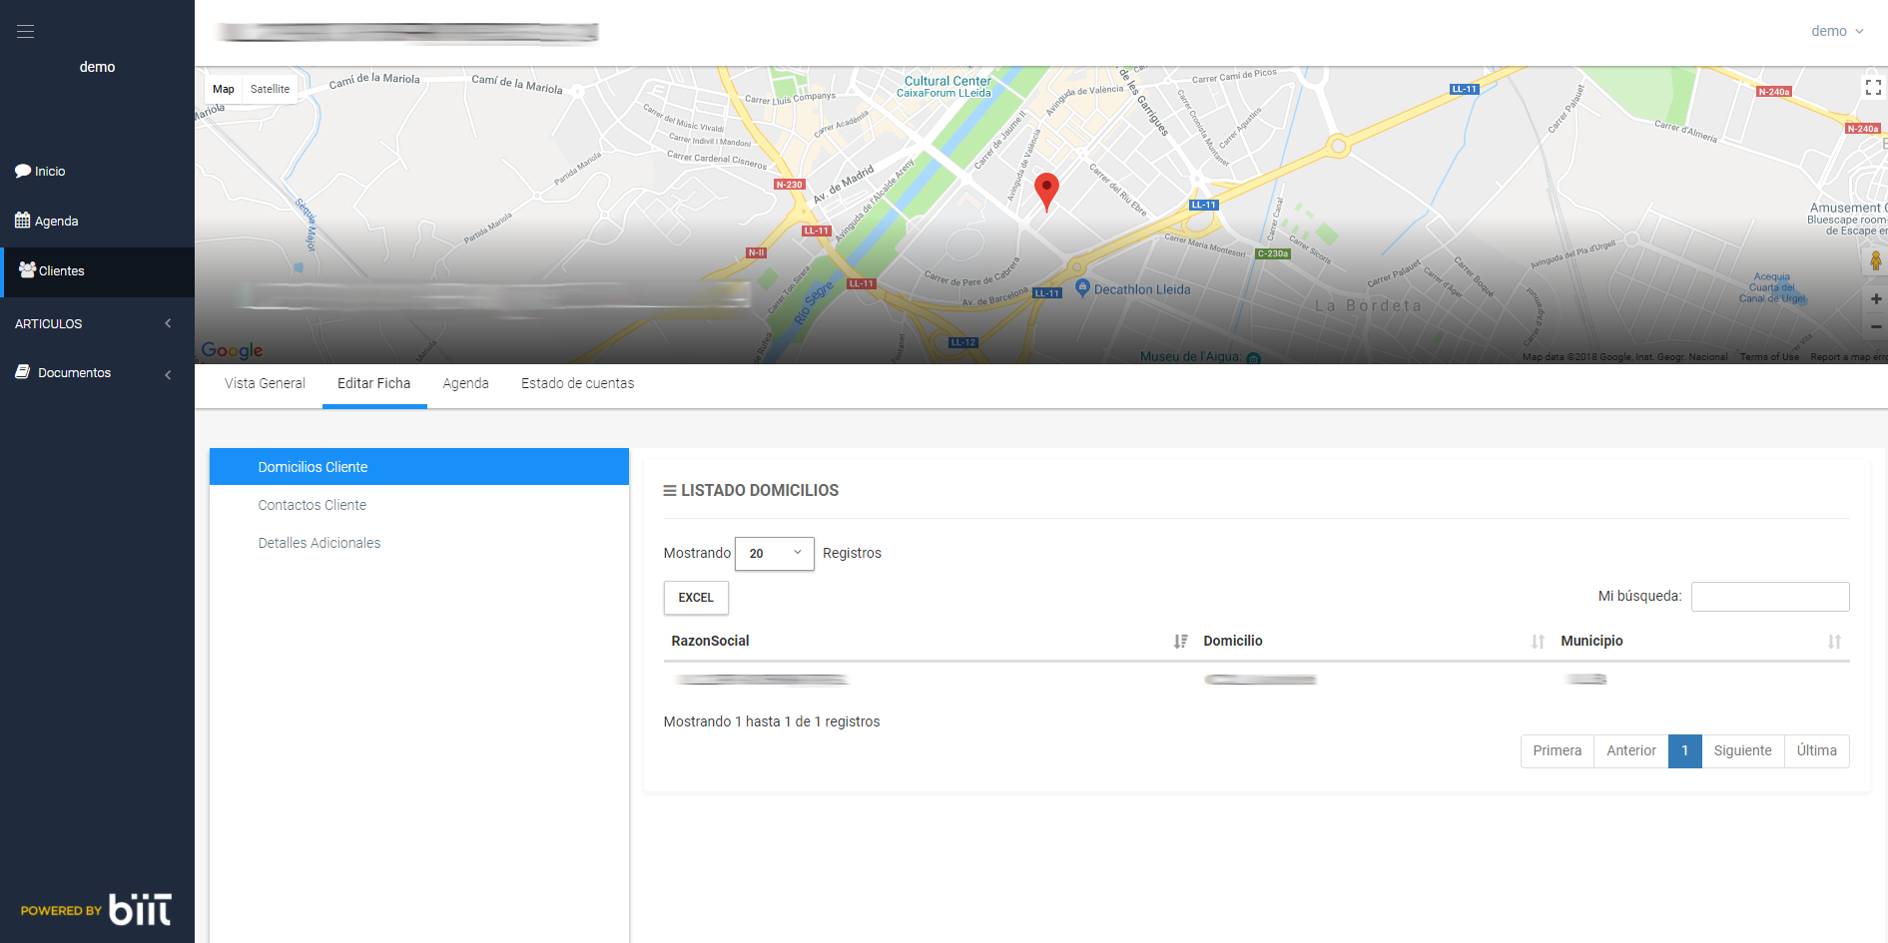The width and height of the screenshot is (1888, 943).
Task: Select the Editar Ficha tab
Action: [x=374, y=384]
